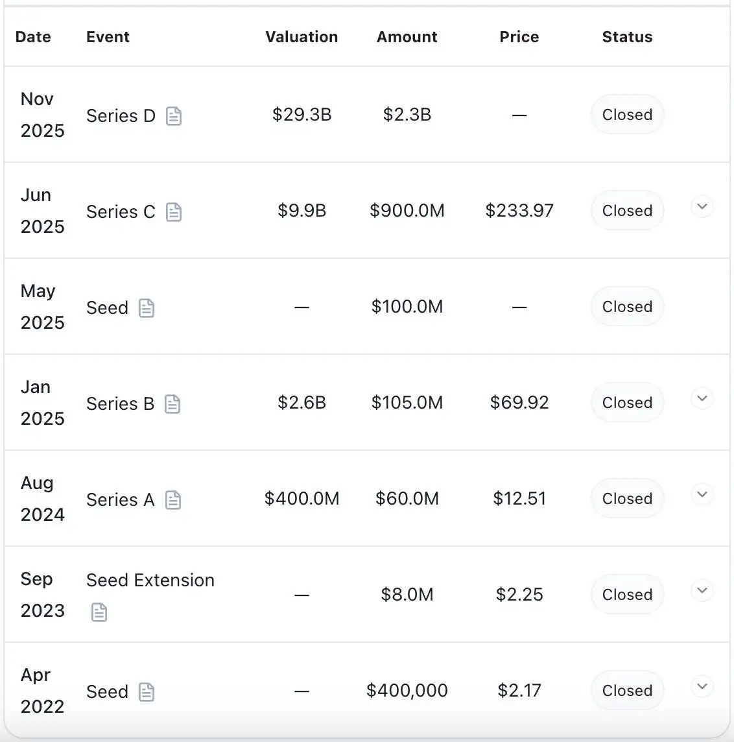
Task: Click the Closed badge on Series D
Action: click(626, 114)
